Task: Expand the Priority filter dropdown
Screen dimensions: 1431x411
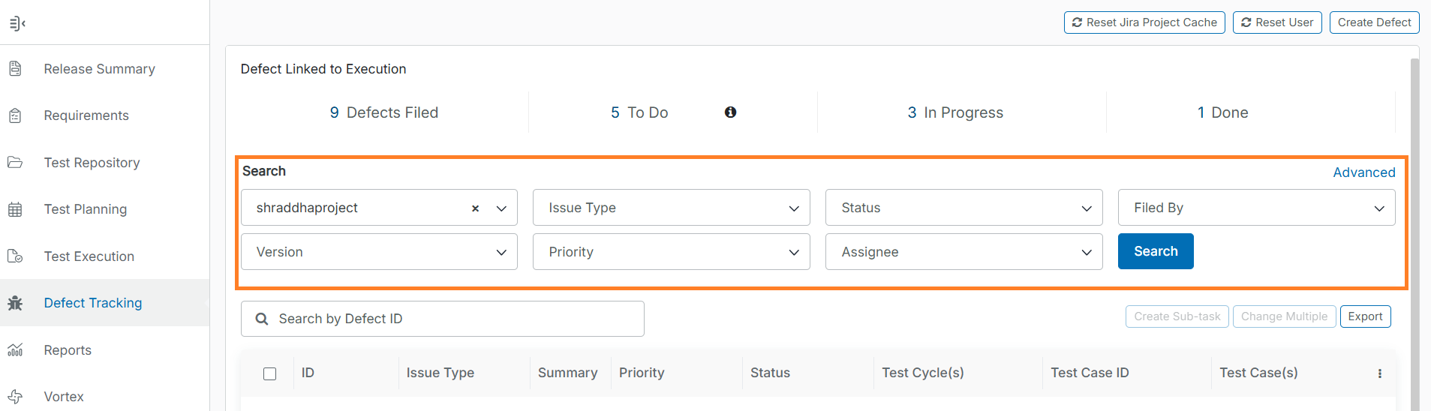Action: 671,252
